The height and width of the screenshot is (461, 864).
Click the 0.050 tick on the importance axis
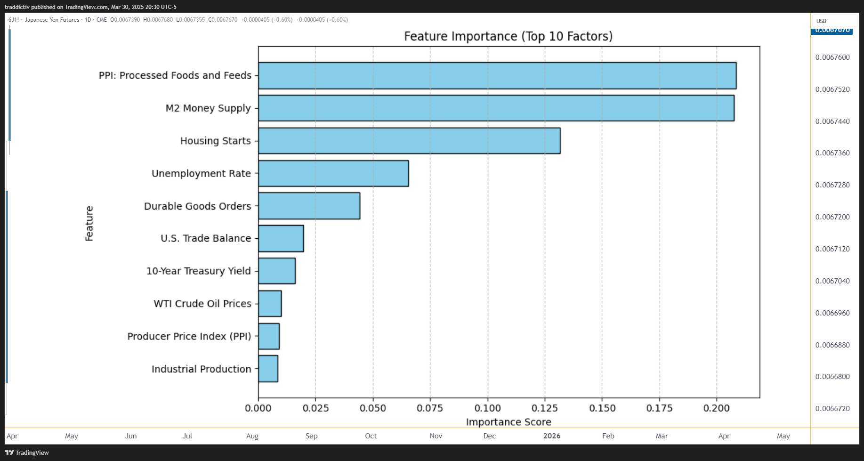point(373,408)
